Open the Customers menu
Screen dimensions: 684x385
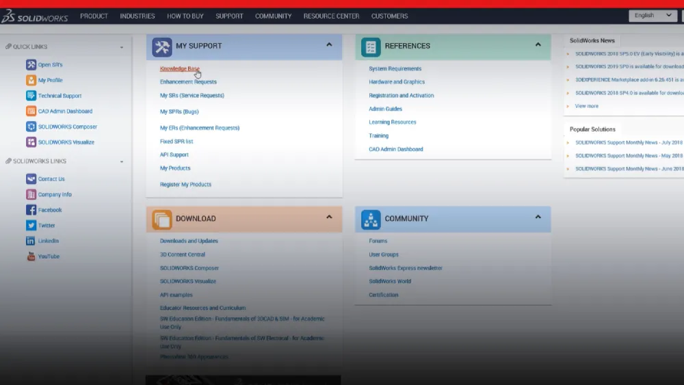click(x=390, y=16)
